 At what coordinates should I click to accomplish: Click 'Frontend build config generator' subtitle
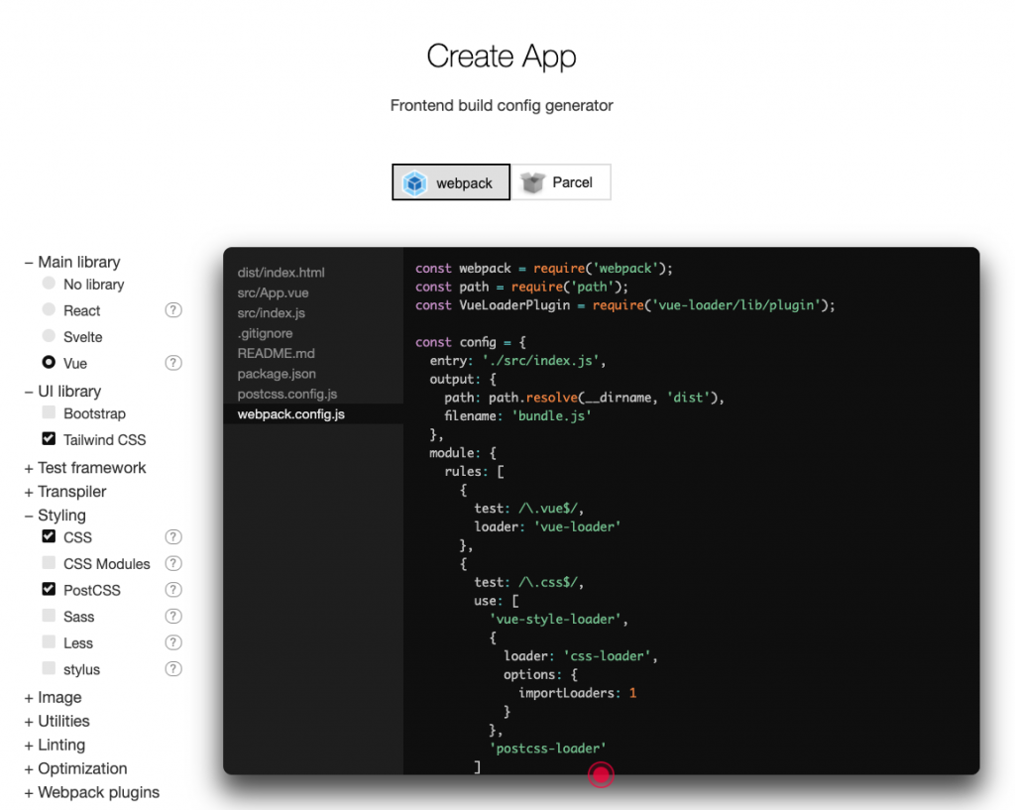[x=502, y=105]
